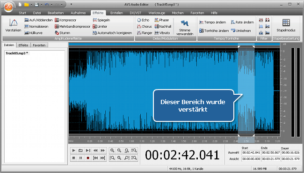
Task: Toggle loop playback button
Action: [80, 150]
